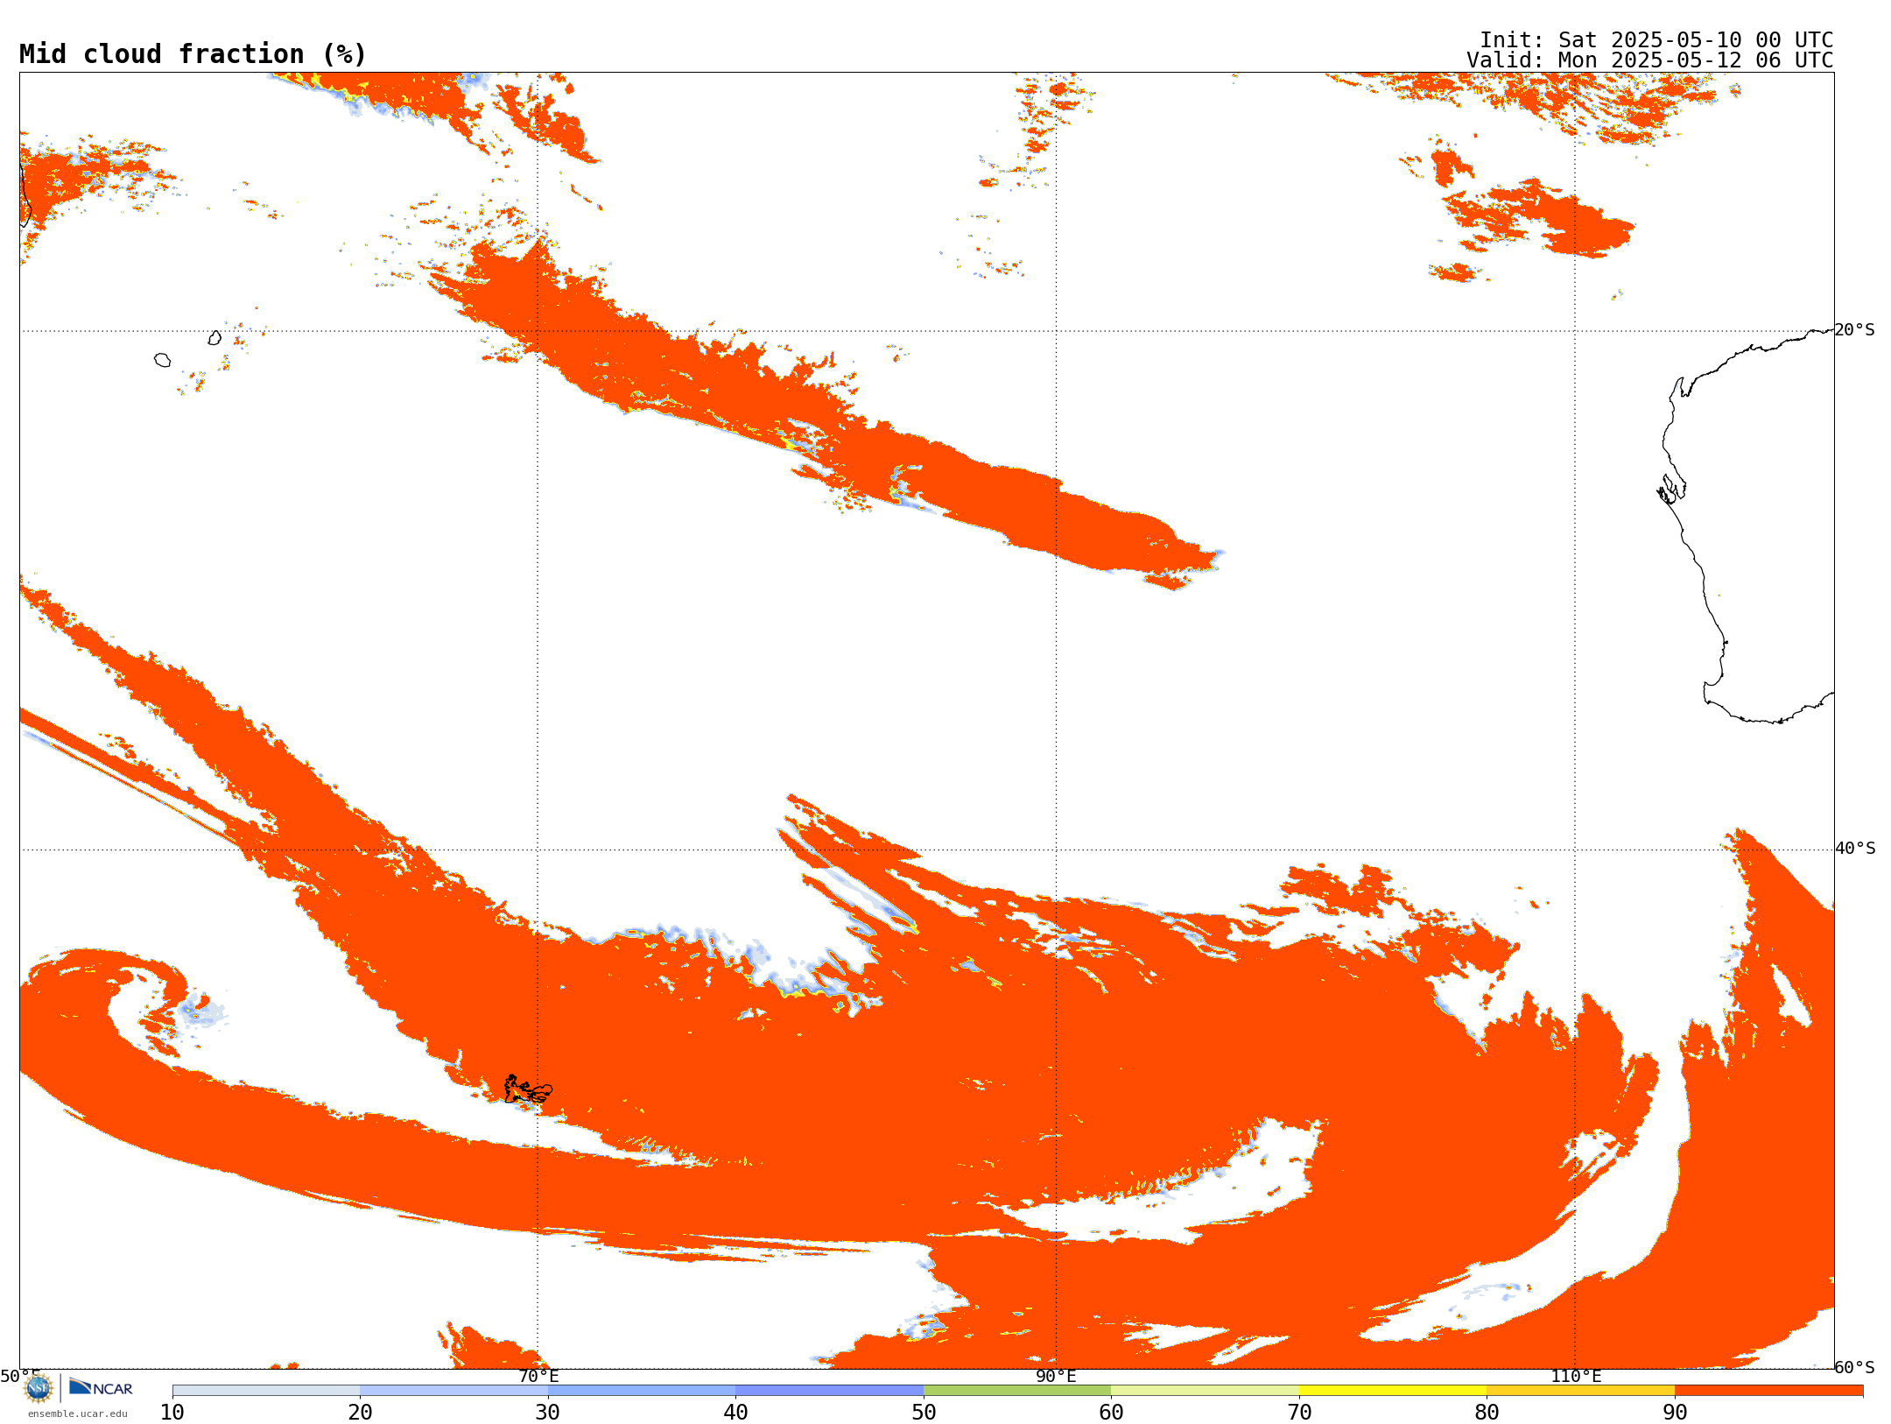The image size is (1891, 1424).
Task: Click the 10-20 pale gray-blue colorbar segment
Action: [266, 1391]
